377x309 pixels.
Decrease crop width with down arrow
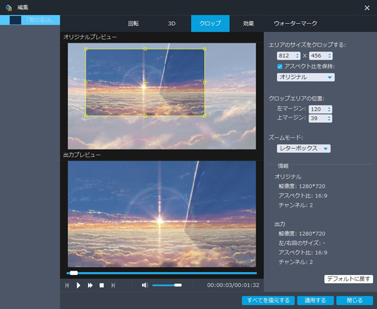[x=298, y=57]
